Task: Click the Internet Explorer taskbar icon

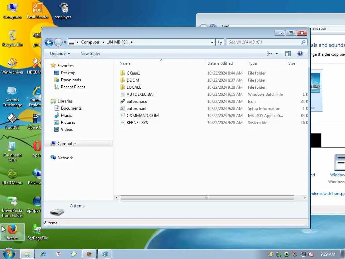Action: [x=43, y=254]
